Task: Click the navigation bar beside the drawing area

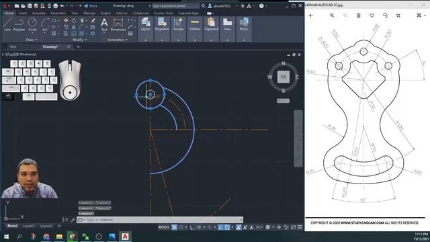Action: pyautogui.click(x=298, y=138)
